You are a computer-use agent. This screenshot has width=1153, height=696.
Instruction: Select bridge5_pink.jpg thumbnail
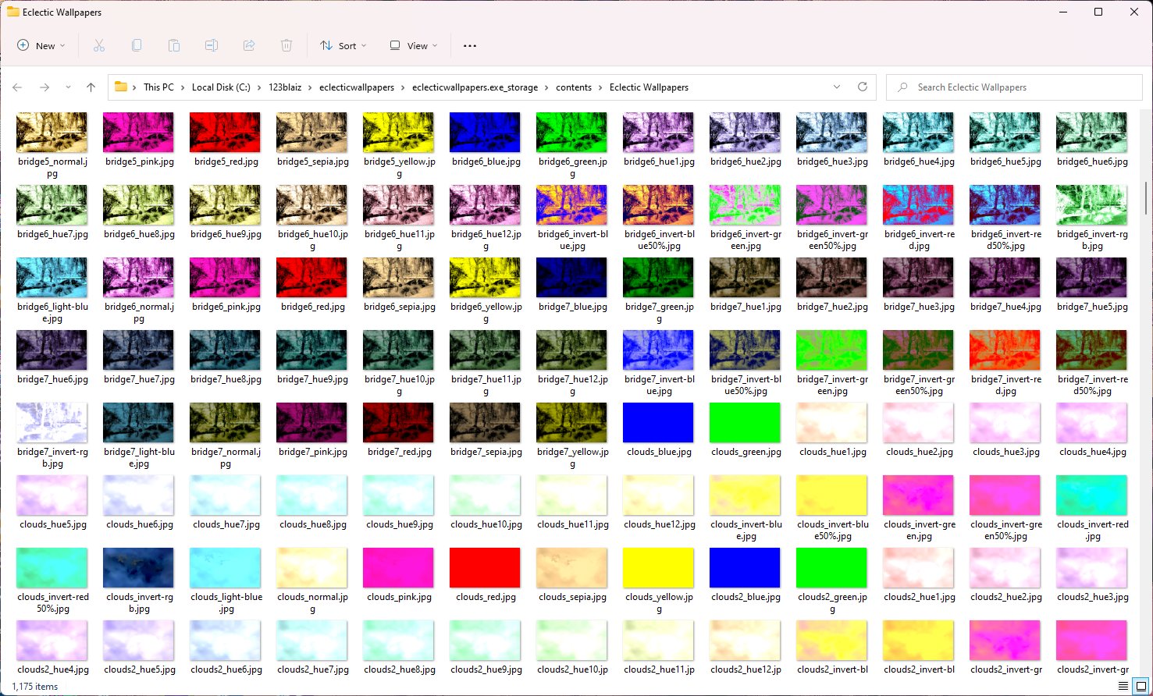[x=139, y=133]
